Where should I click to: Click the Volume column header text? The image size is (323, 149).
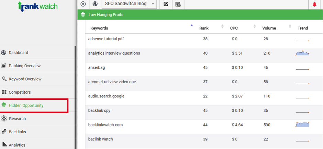click(x=269, y=28)
